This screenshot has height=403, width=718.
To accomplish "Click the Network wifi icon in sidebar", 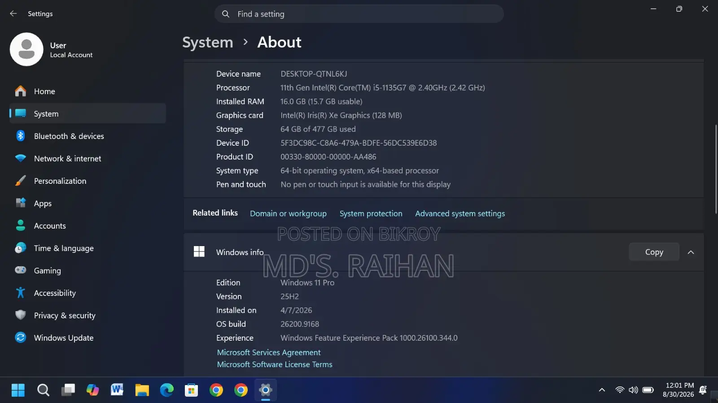I will coord(21,158).
